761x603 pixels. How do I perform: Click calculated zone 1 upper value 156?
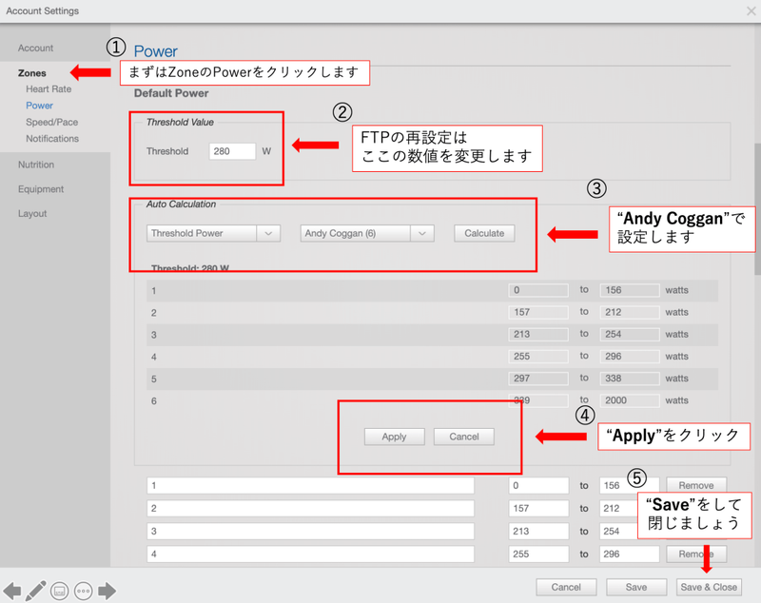click(x=630, y=290)
